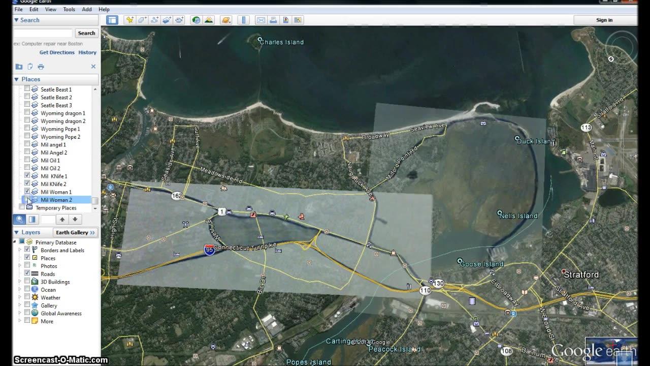Toggle the sunlight across landscape icon
650x366 pixels.
(208, 20)
